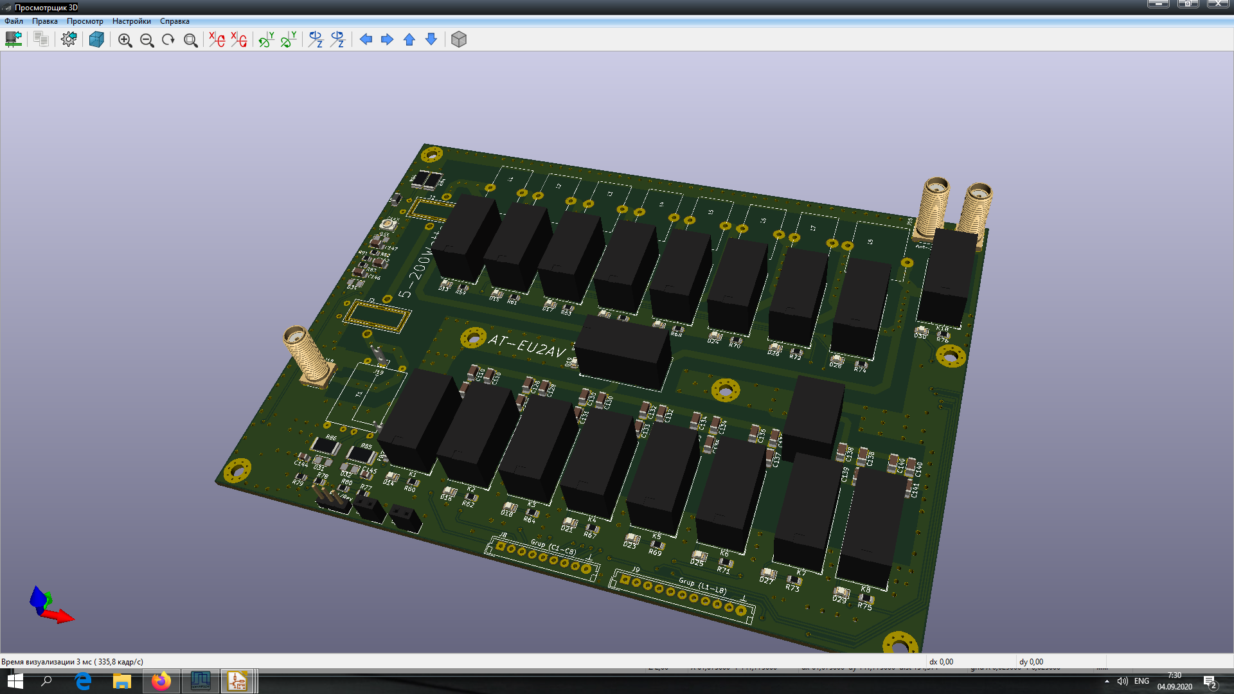This screenshot has height=694, width=1234.
Task: Rotate X counterclockwise icon
Action: click(239, 39)
